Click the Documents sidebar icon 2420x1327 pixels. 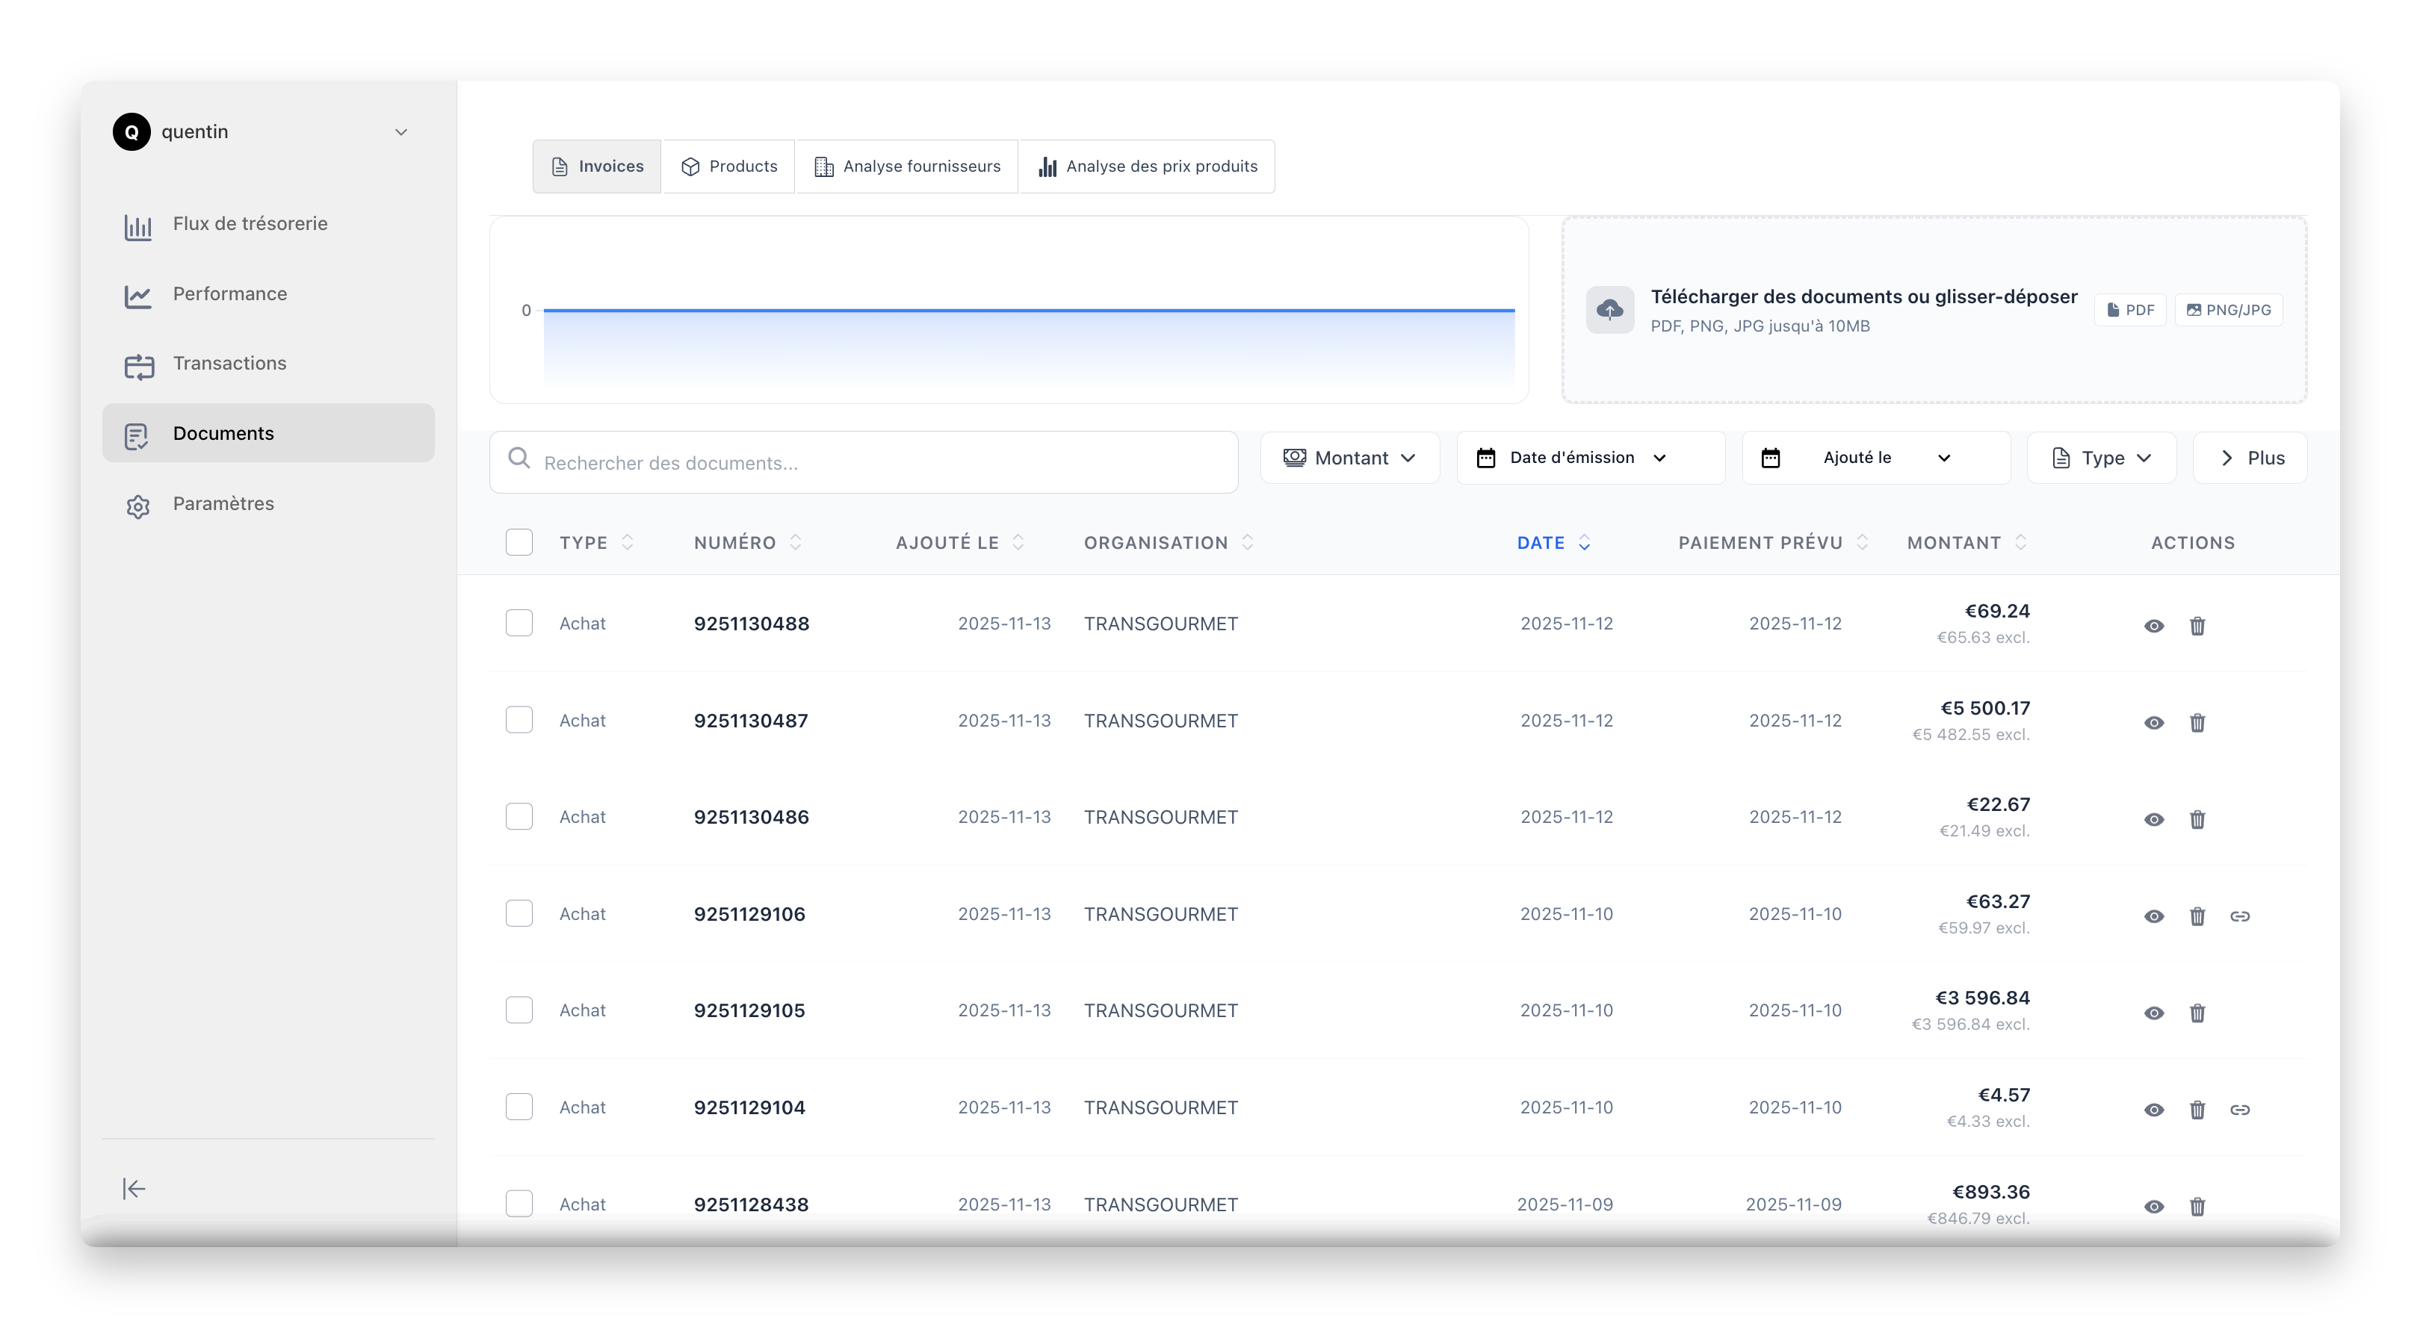pyautogui.click(x=138, y=433)
